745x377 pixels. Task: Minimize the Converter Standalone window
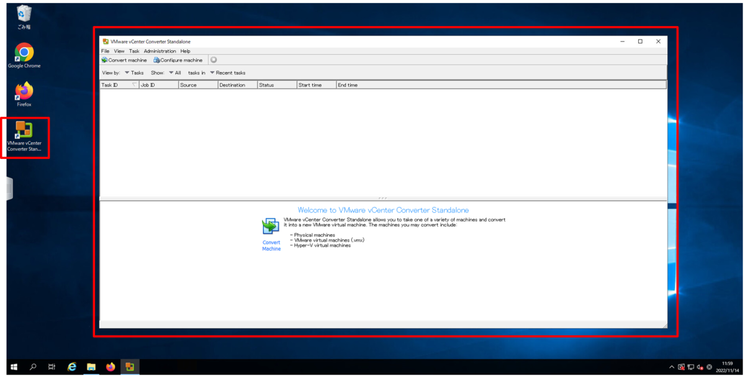[x=623, y=42]
